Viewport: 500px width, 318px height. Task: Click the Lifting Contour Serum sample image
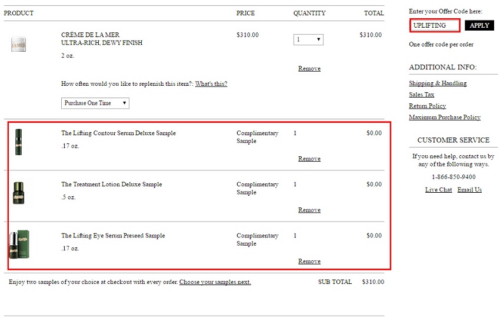point(19,142)
